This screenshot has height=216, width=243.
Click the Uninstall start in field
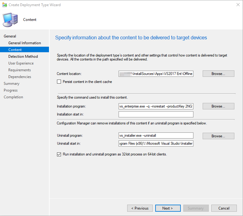(156, 143)
